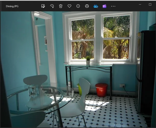Image resolution: width=156 pixels, height=128 pixels.
Task: Delete the photo using the trash icon
Action: click(61, 6)
